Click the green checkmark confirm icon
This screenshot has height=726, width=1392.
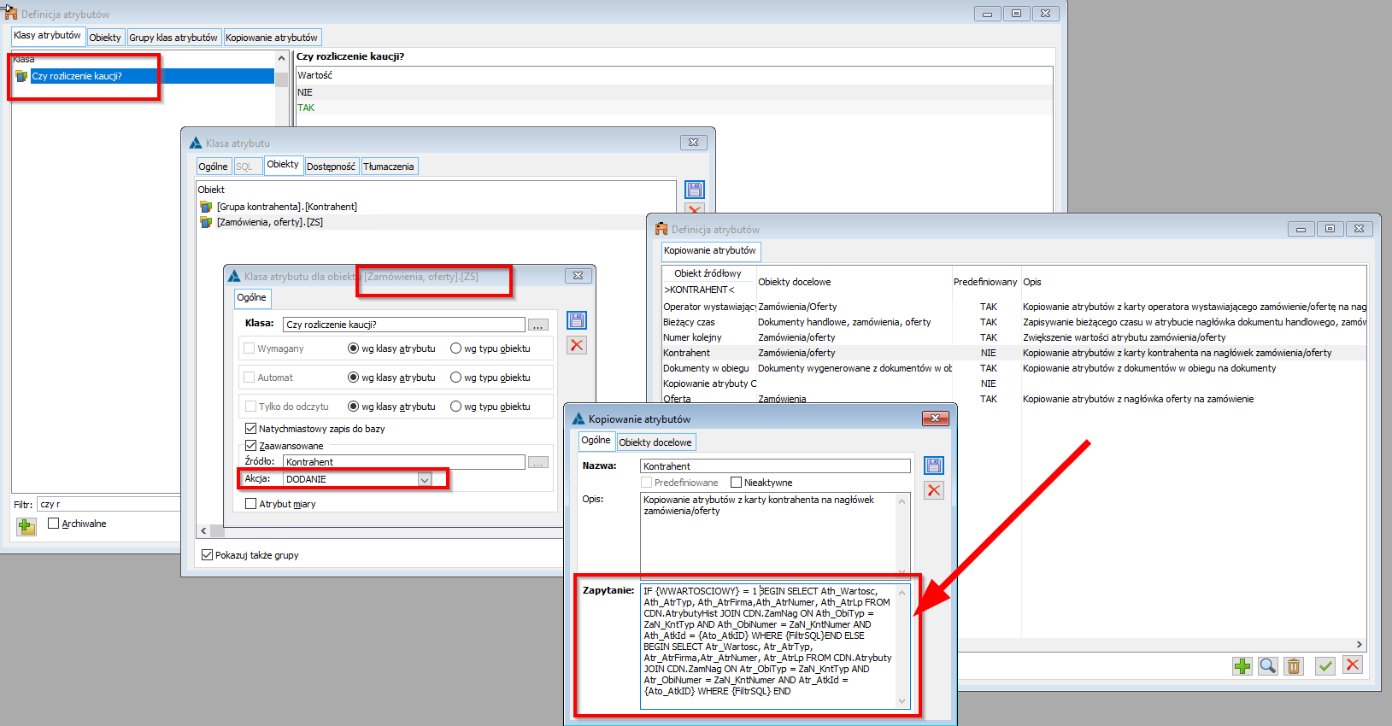click(x=1324, y=666)
